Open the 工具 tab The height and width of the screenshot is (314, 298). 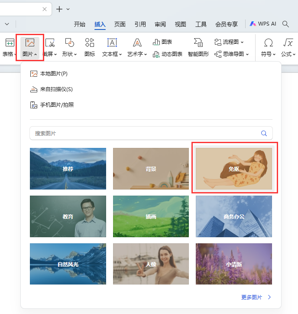[x=201, y=24]
